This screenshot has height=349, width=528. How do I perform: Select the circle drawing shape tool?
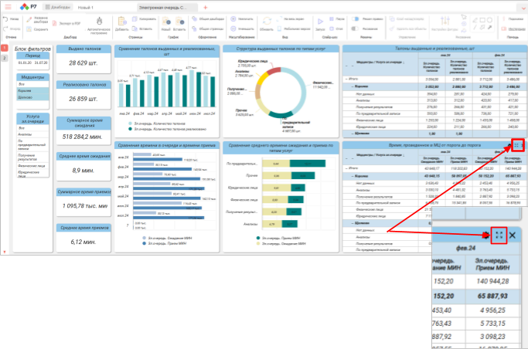click(x=489, y=20)
